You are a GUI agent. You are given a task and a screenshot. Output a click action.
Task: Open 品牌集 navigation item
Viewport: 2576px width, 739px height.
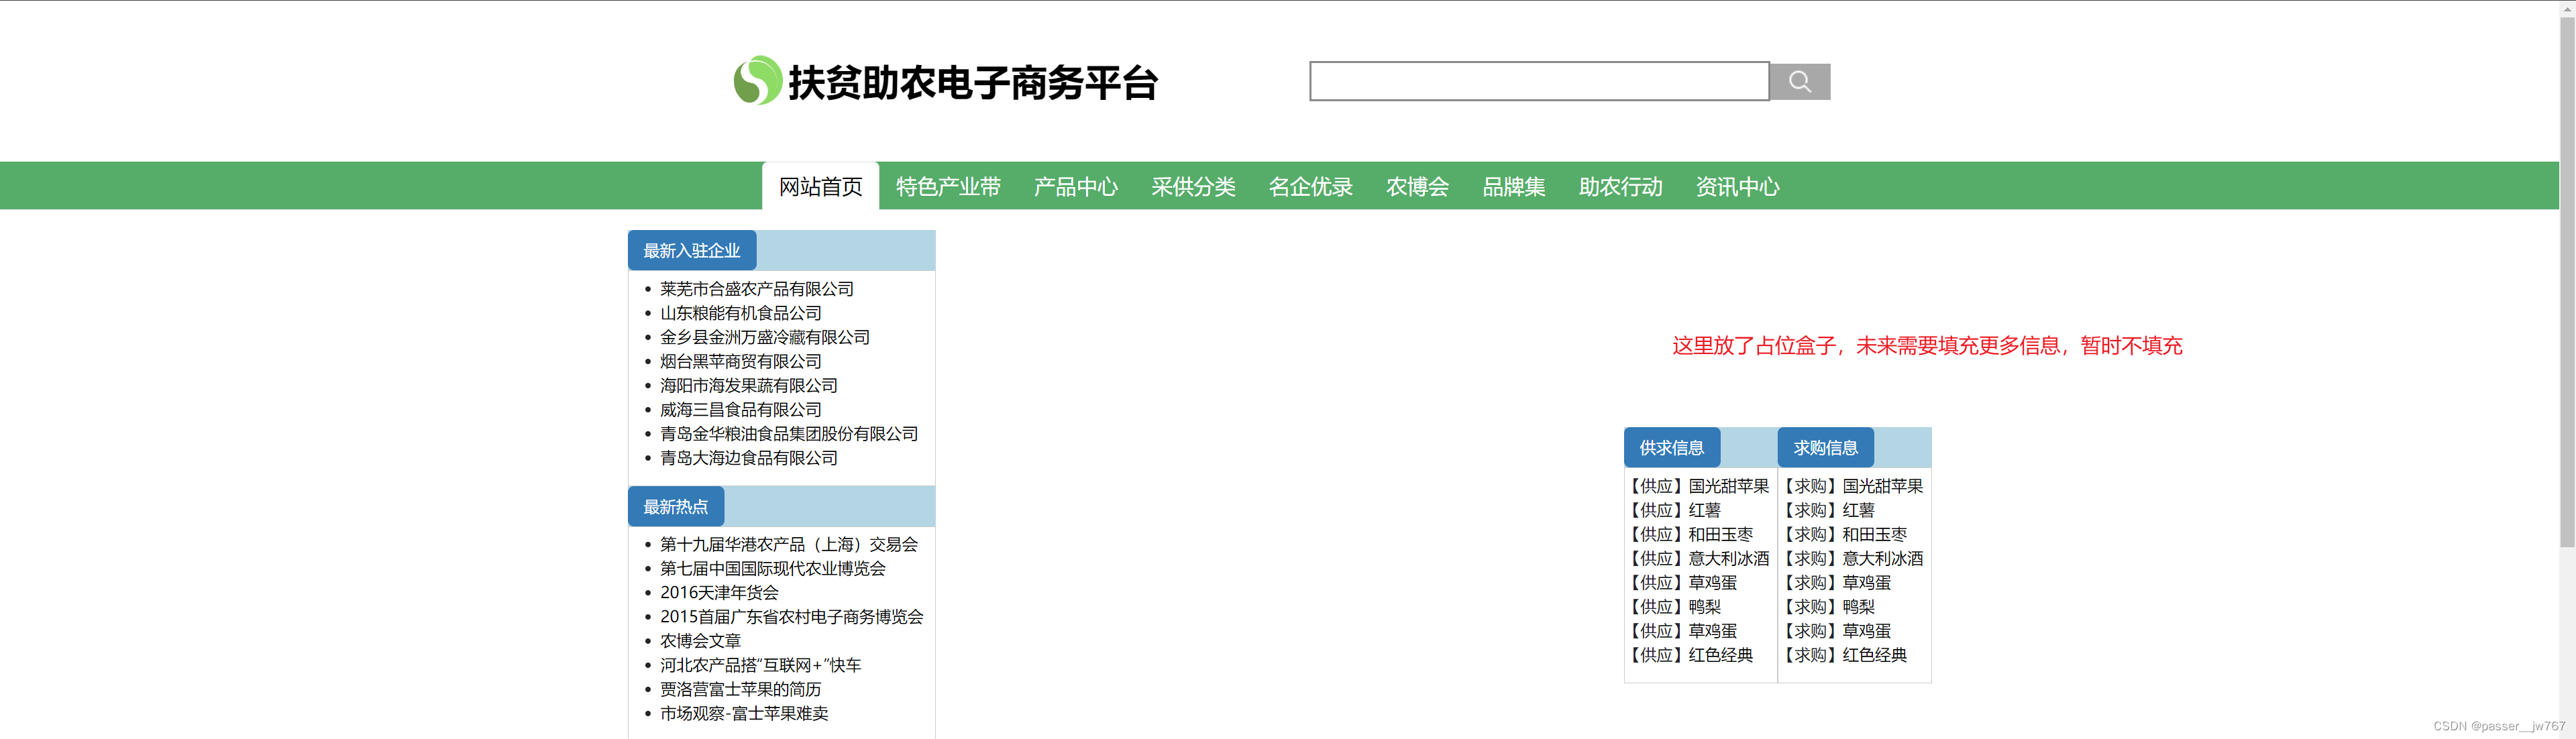pos(1513,186)
